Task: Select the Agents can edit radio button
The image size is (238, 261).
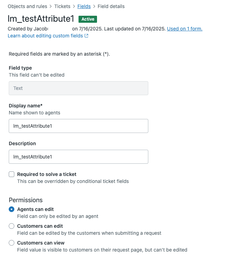Action: click(x=12, y=209)
